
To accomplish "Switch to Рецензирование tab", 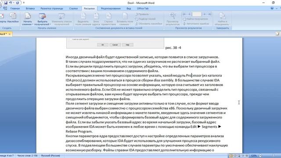I will point(111,8).
